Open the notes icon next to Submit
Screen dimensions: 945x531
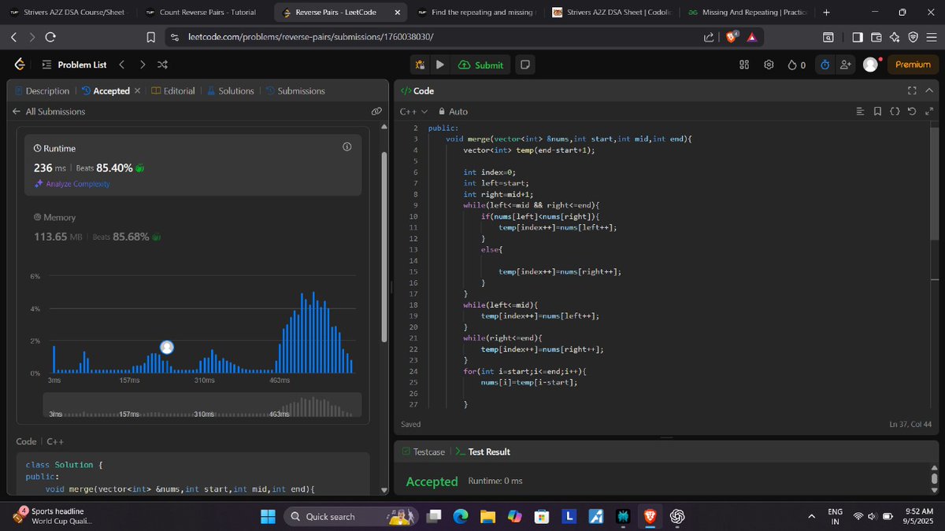[x=525, y=65]
